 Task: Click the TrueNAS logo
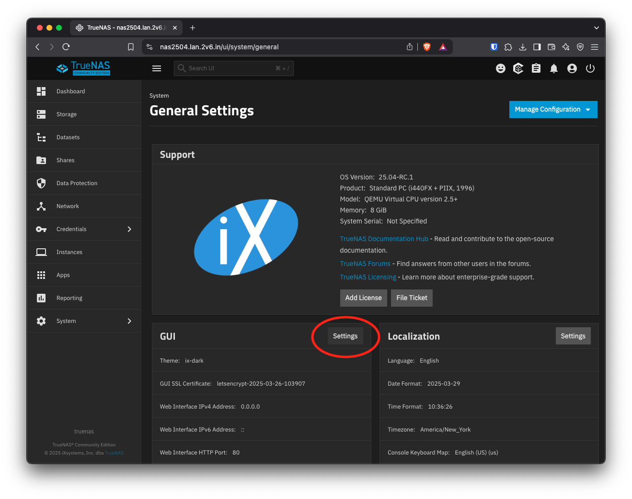tap(83, 68)
